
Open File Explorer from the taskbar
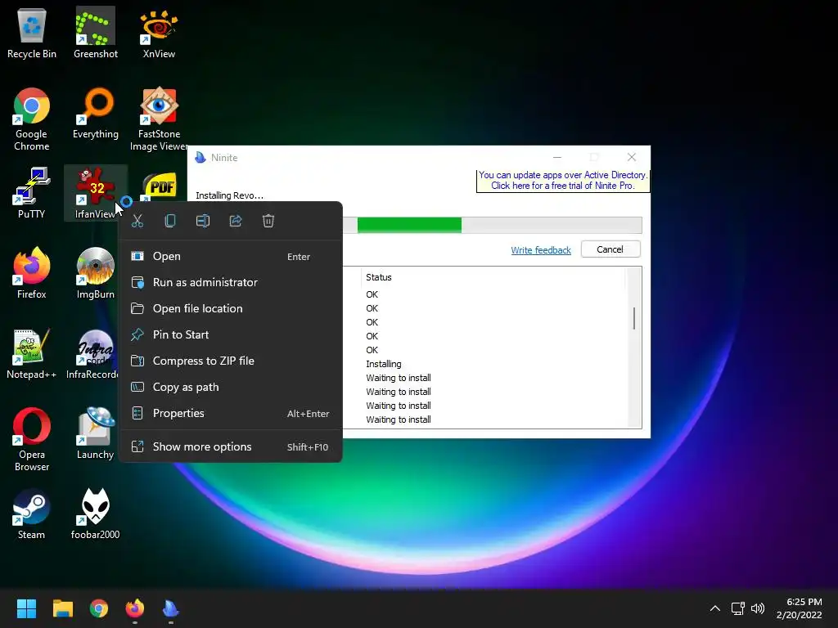[62, 608]
